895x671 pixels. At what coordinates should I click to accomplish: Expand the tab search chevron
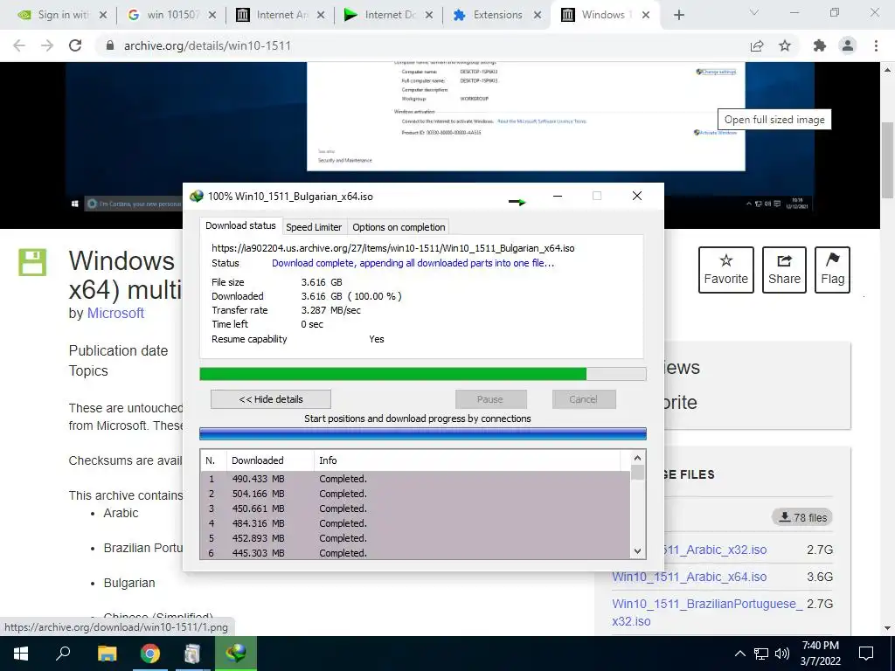pyautogui.click(x=754, y=12)
